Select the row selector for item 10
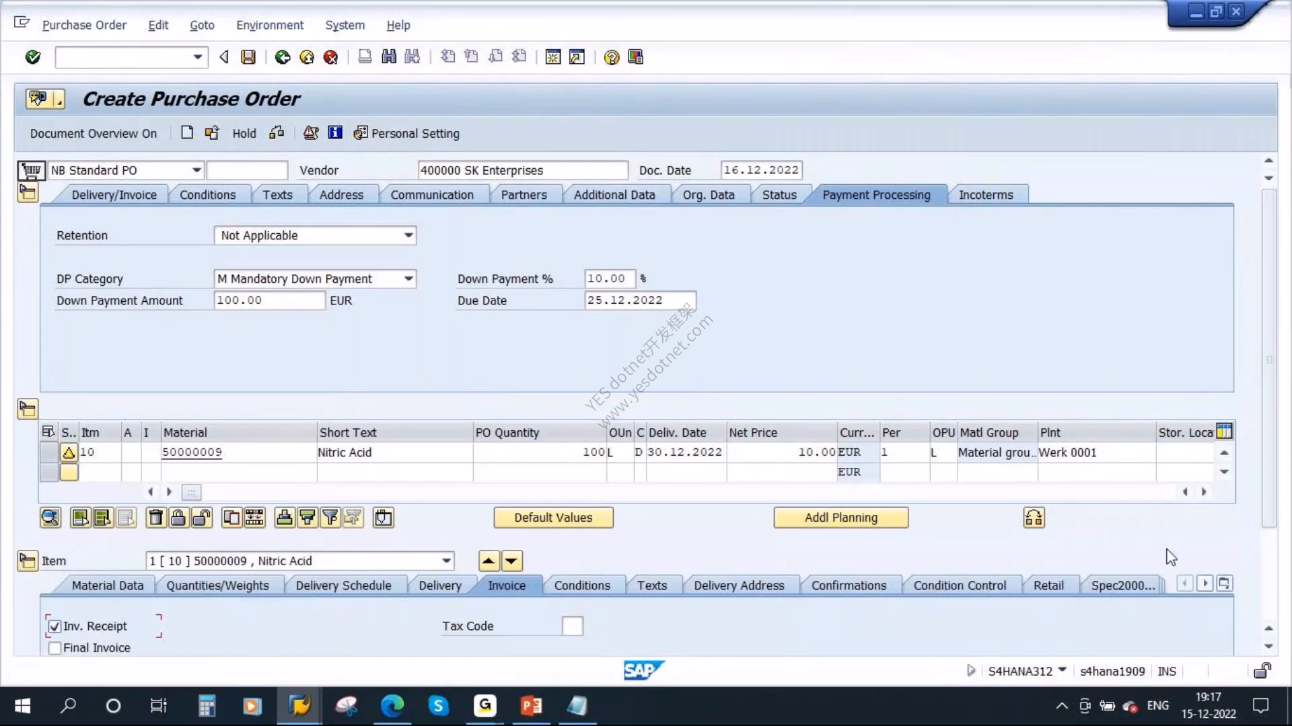1292x726 pixels. pyautogui.click(x=49, y=452)
